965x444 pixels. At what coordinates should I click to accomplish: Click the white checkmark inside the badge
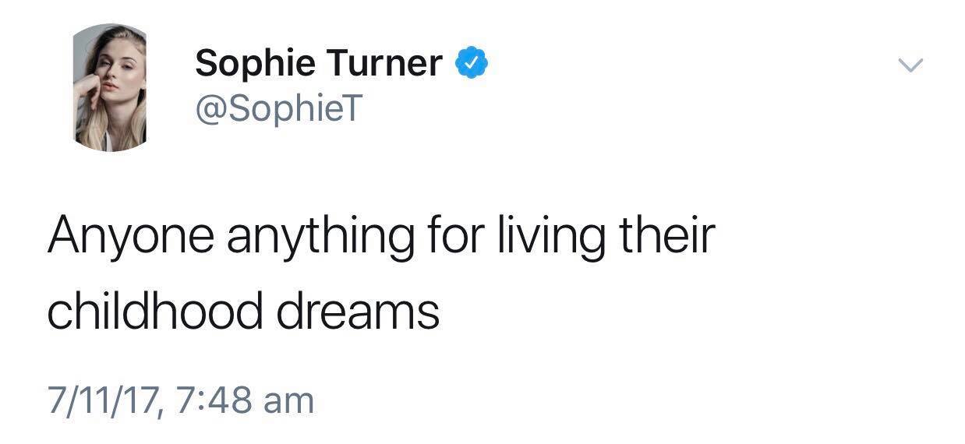click(x=472, y=63)
